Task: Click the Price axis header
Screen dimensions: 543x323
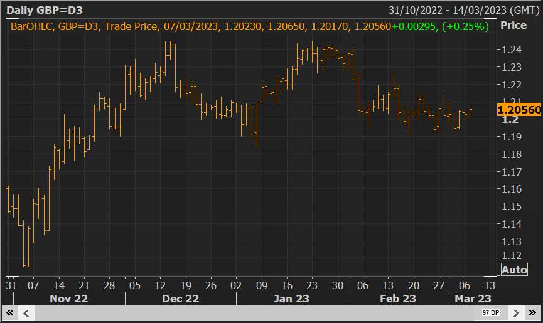Action: point(513,25)
